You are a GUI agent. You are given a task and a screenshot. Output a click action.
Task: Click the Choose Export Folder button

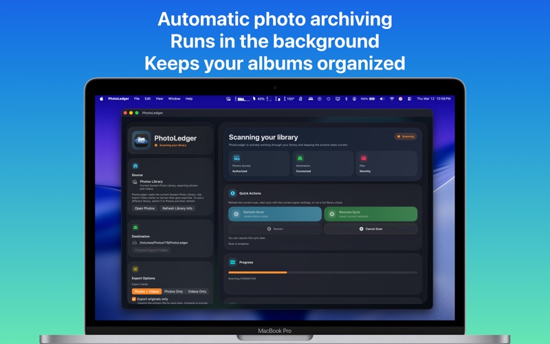[151, 250]
